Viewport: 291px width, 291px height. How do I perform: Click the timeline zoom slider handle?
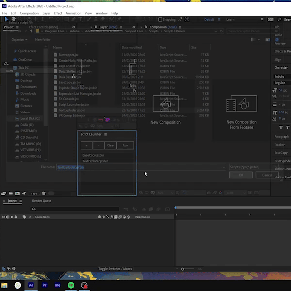pyautogui.click(x=183, y=269)
